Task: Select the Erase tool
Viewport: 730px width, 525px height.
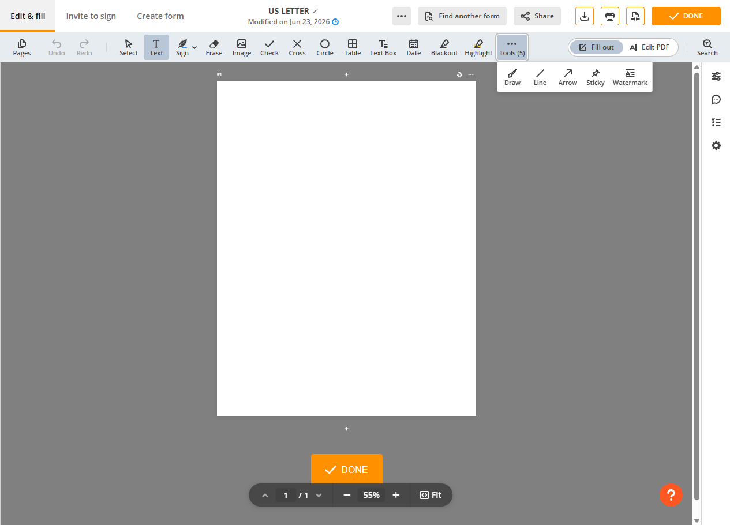Action: pyautogui.click(x=214, y=47)
